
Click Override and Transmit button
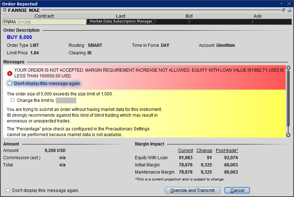click(193, 191)
